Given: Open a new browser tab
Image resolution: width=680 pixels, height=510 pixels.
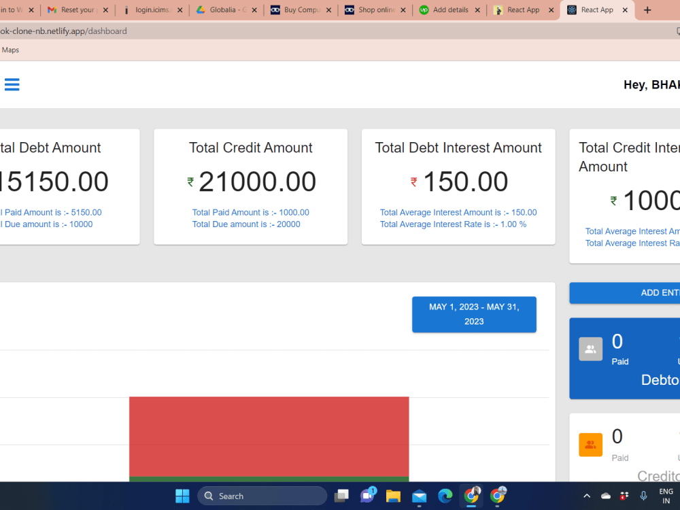Looking at the screenshot, I should coord(647,10).
